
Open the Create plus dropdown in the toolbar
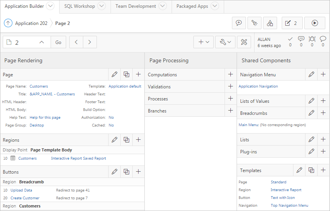coord(204,42)
